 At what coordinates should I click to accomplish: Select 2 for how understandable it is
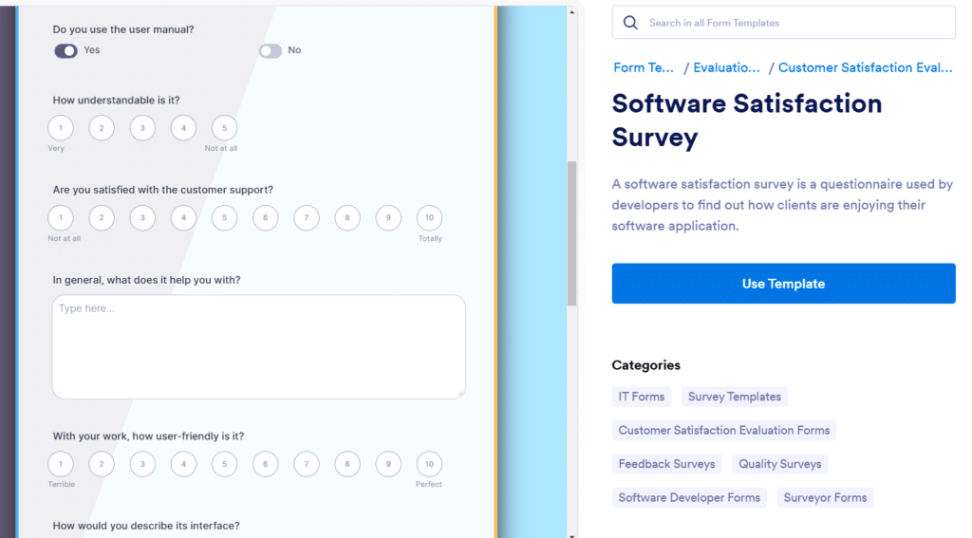tap(102, 128)
